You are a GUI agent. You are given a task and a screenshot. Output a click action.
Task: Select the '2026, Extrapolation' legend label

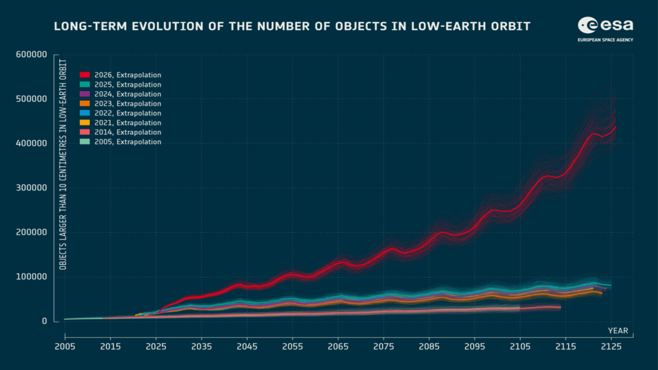click(128, 75)
